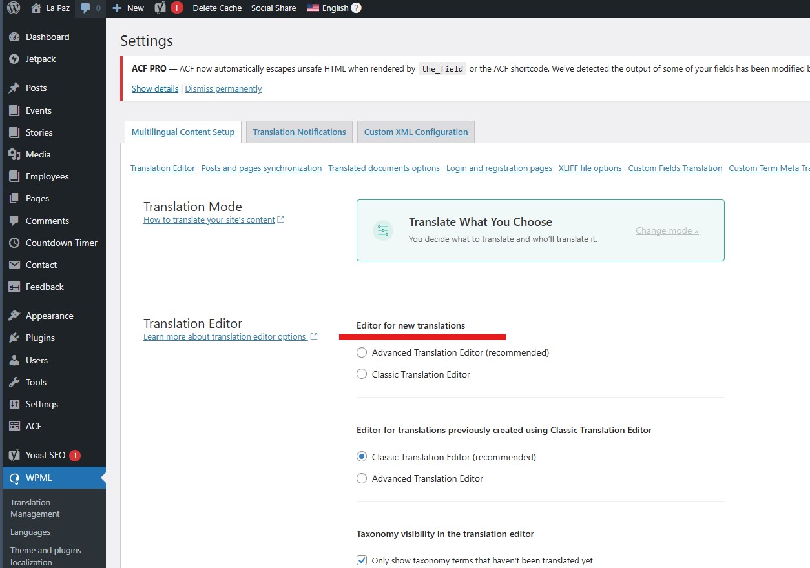The image size is (810, 568).
Task: Click the WPML sidebar icon
Action: [x=14, y=478]
